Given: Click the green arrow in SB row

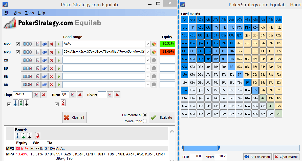Looking at the screenshot, I should tap(59, 76).
